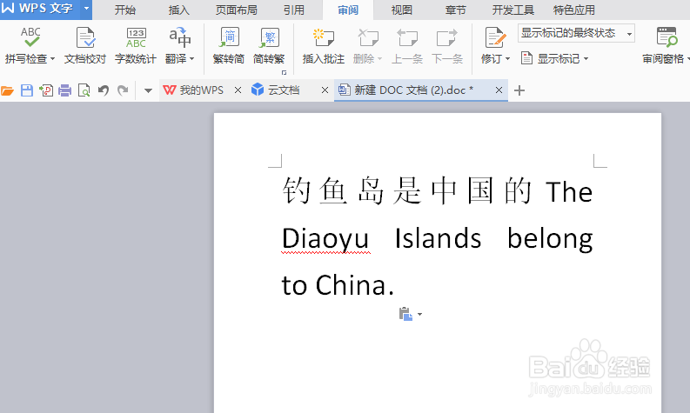Expand the translate (翻译) dropdown arrow
Screen dimensions: 690x413
(192, 59)
